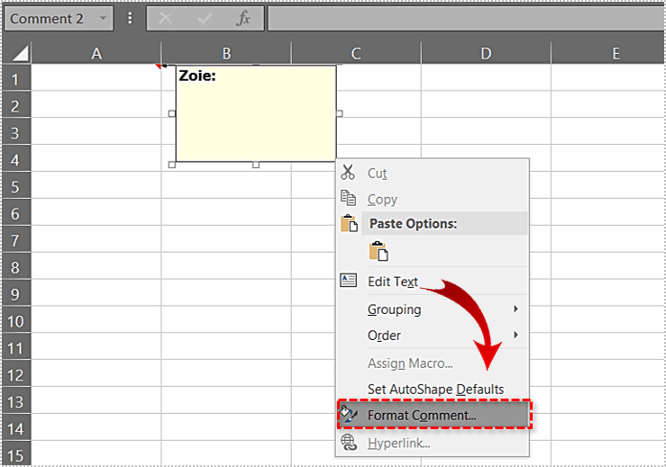Click the Select All corner triangle
This screenshot has height=467, width=666.
(20, 54)
